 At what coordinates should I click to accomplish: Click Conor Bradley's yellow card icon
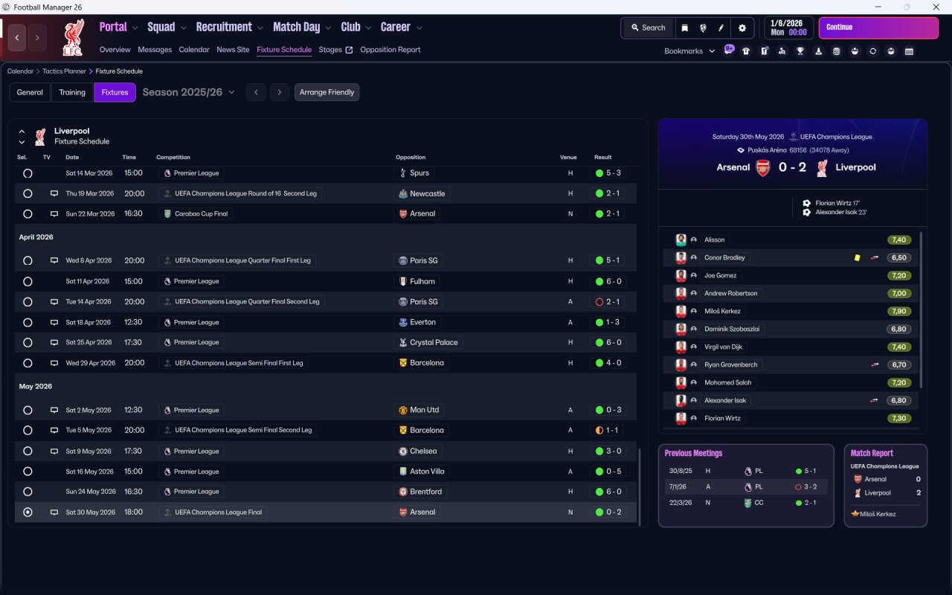point(857,257)
